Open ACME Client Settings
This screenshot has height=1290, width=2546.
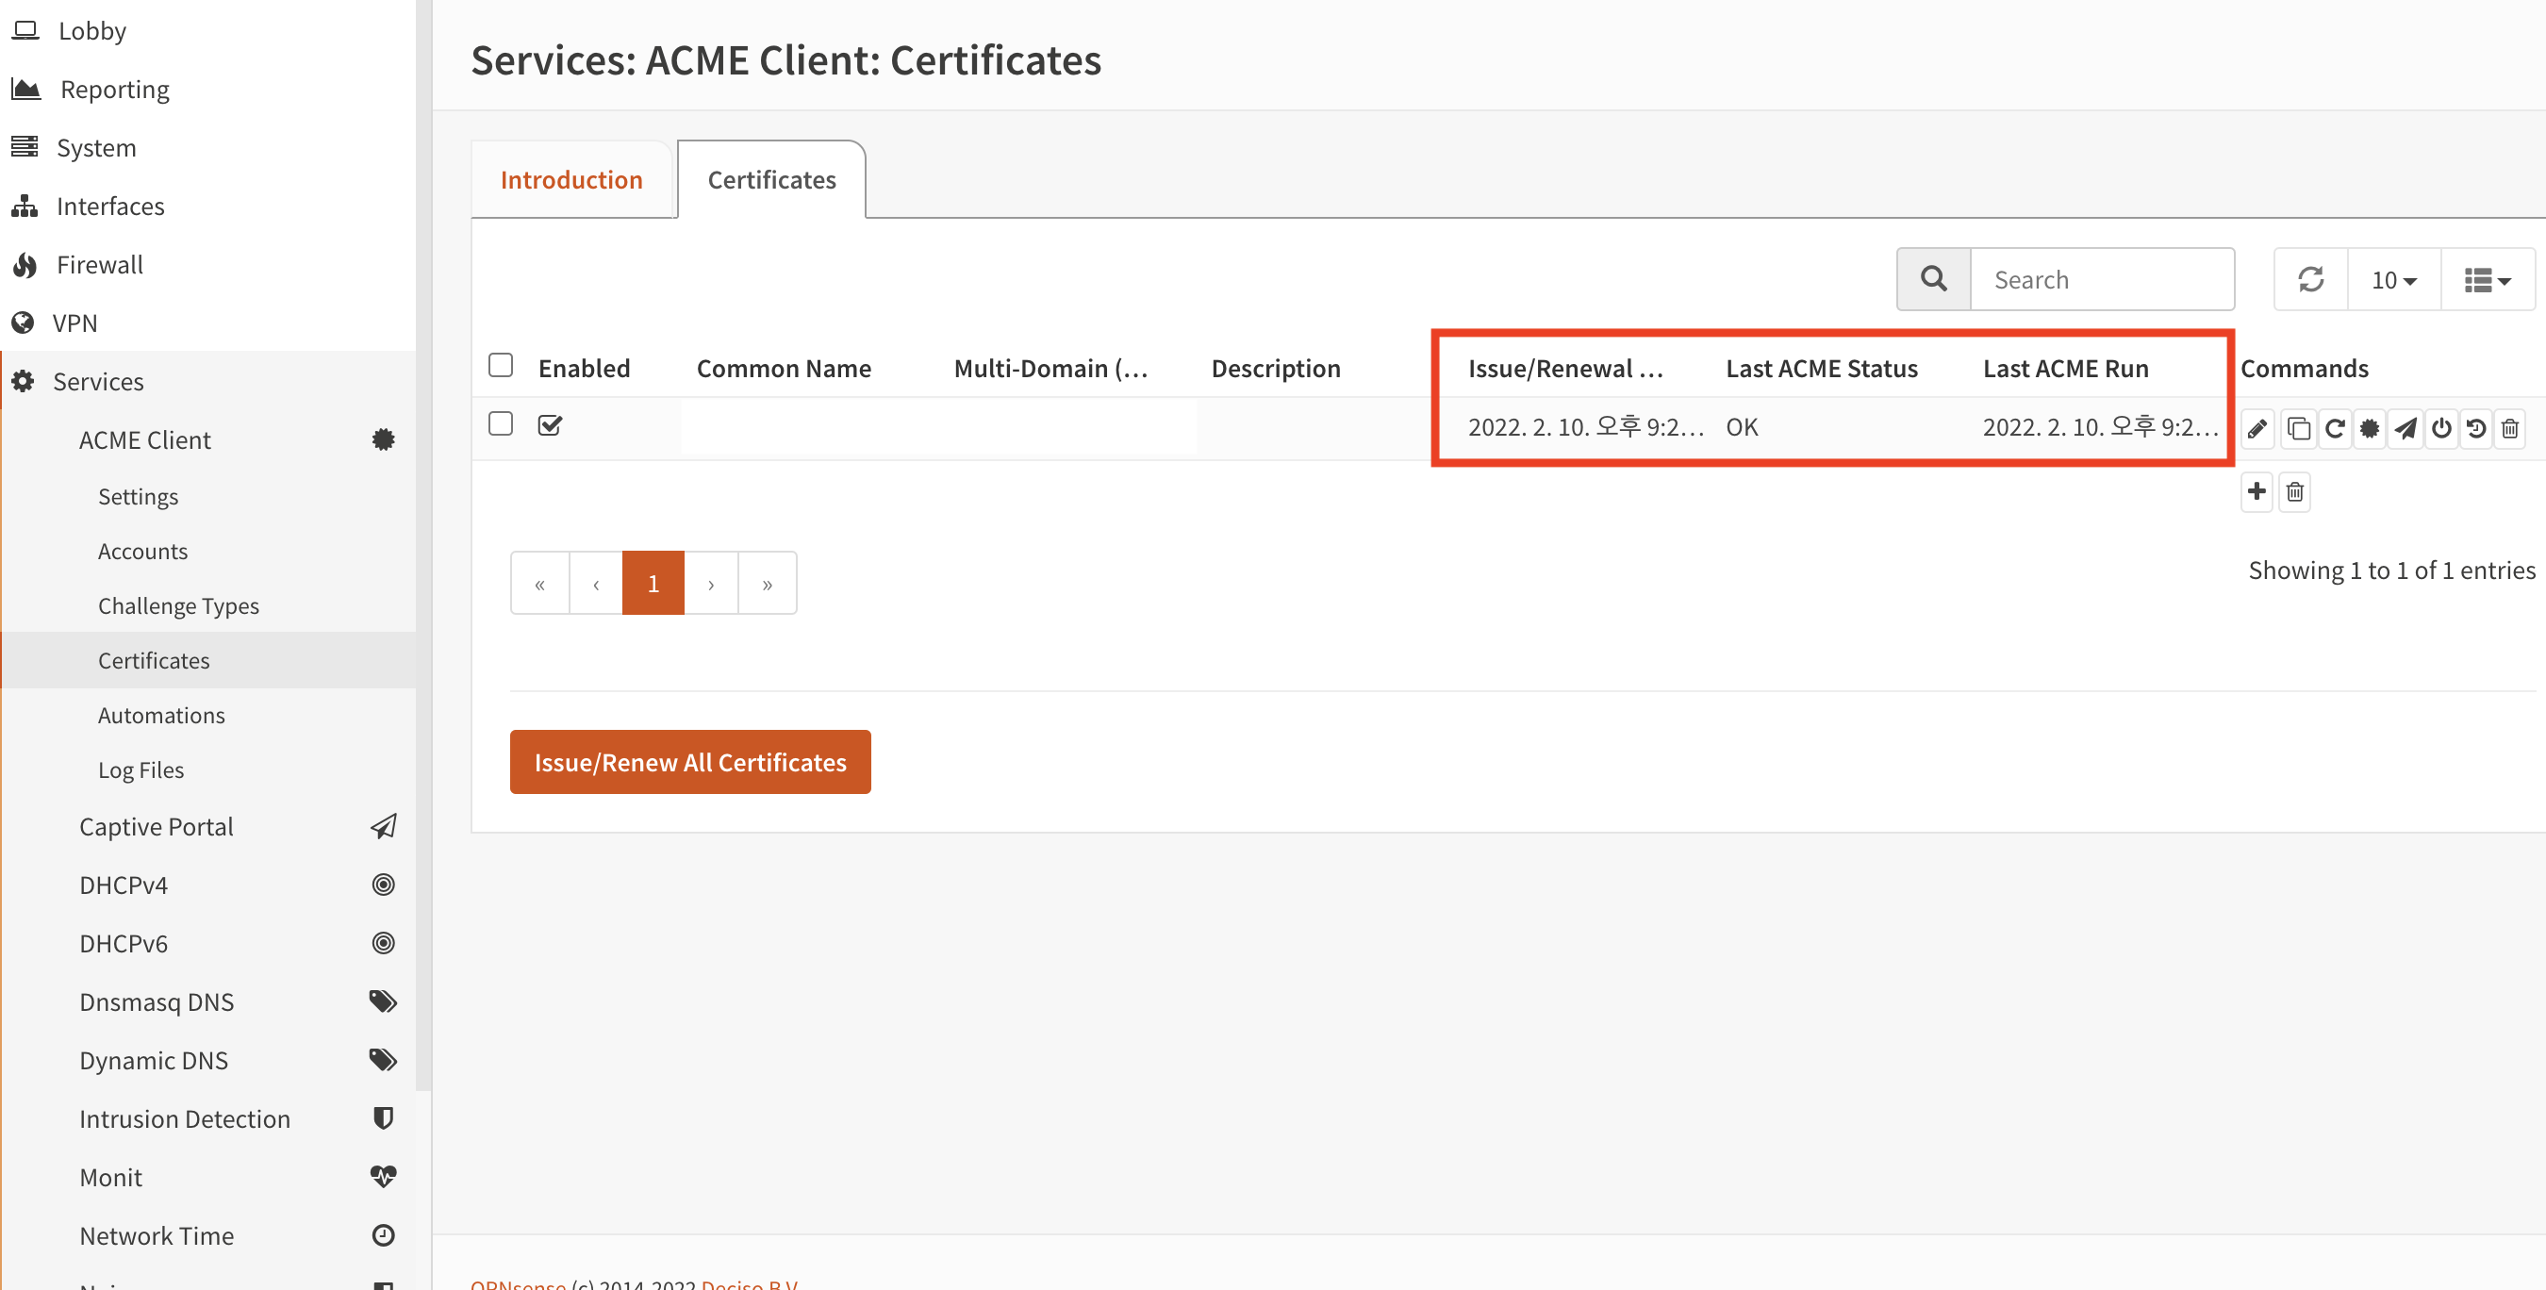tap(139, 496)
